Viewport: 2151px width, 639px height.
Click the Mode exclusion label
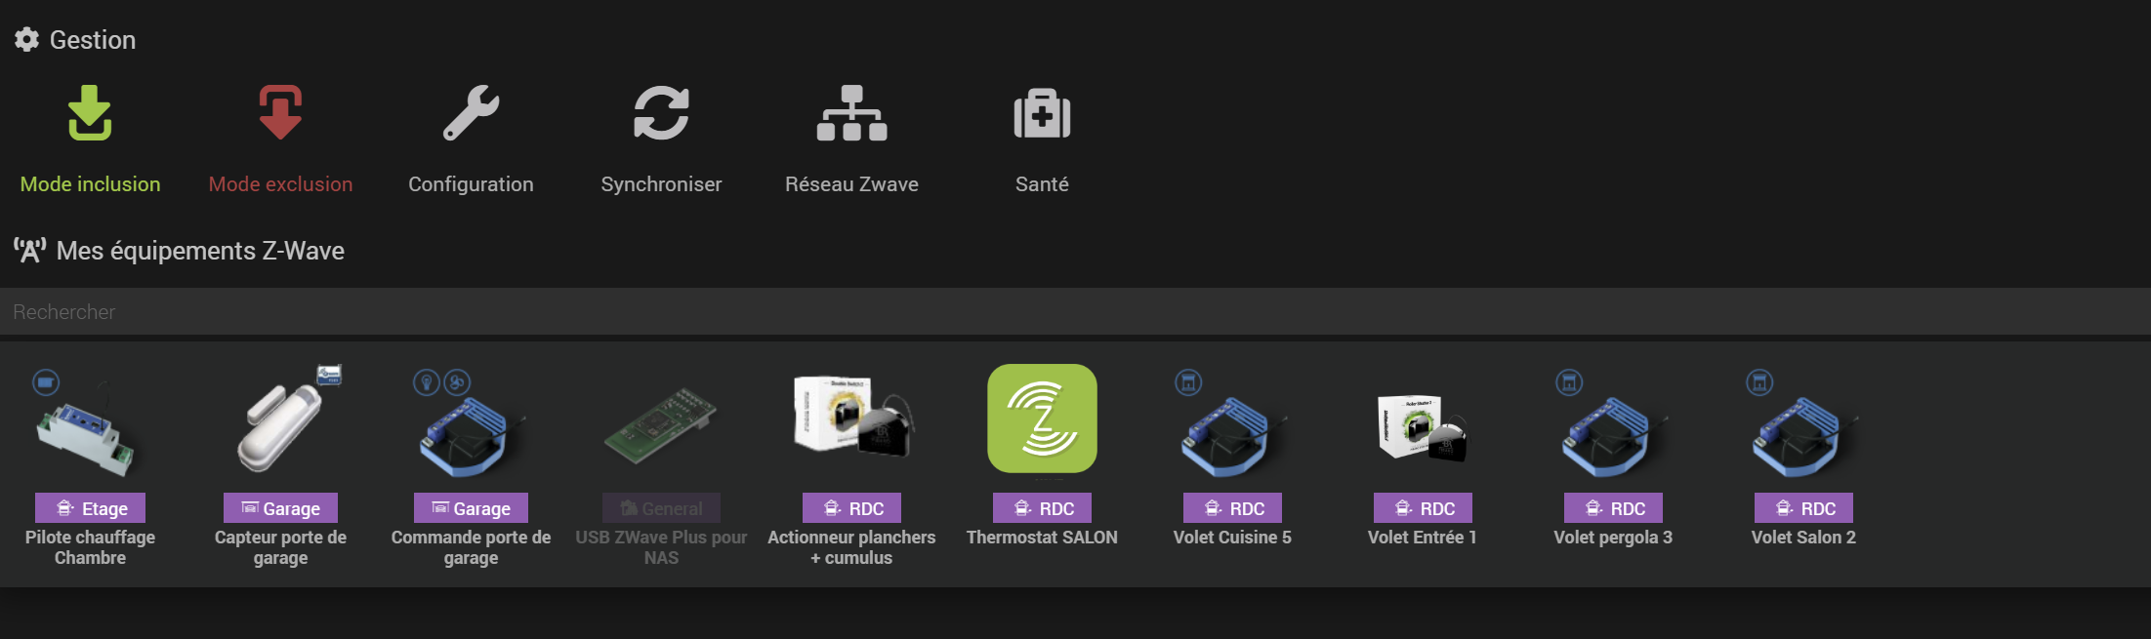[x=280, y=184]
